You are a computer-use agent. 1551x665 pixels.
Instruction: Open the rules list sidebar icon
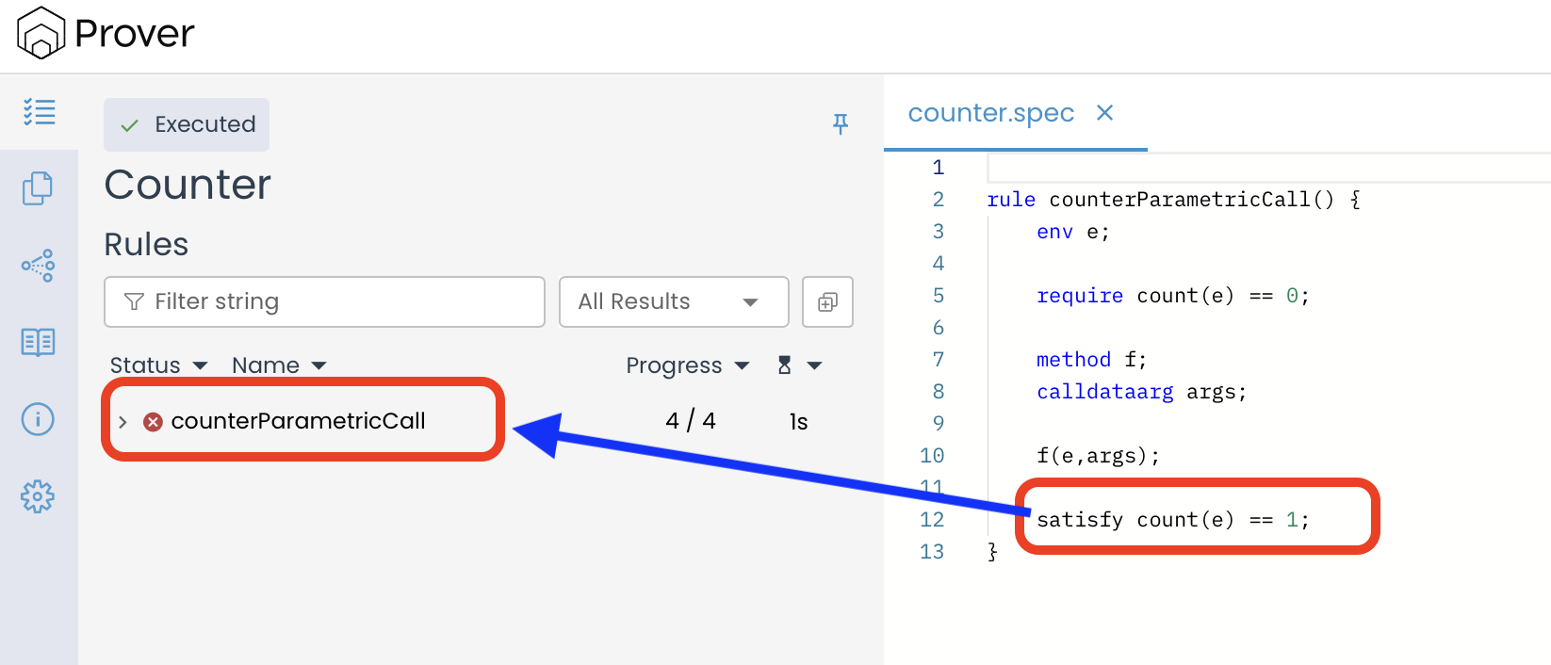[x=39, y=112]
